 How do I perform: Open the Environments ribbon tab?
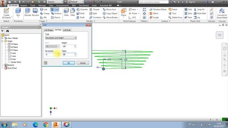click(x=63, y=5)
